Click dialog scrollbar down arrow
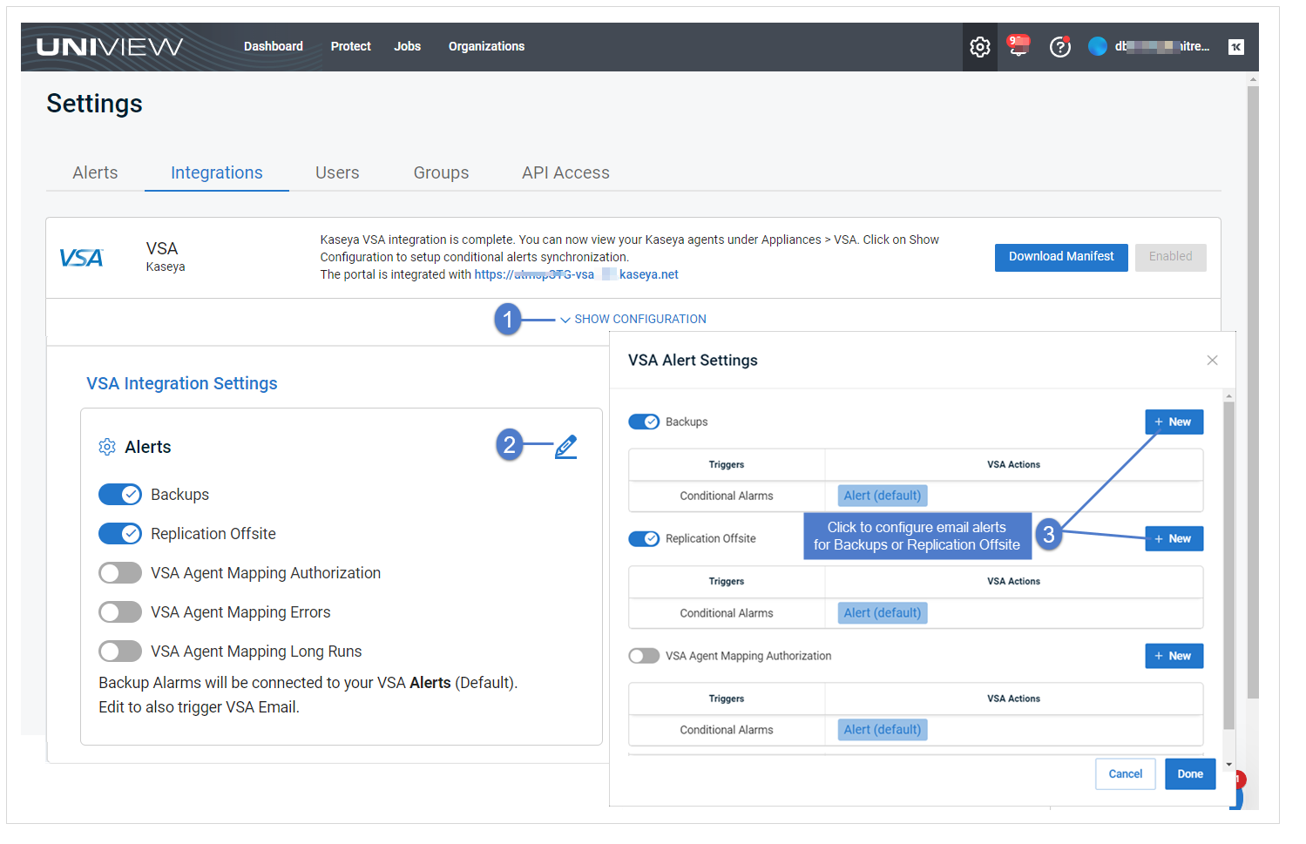1306x844 pixels. (1228, 765)
